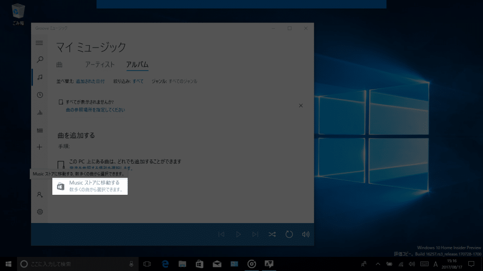The width and height of the screenshot is (483, 271).
Task: Click the Cortana microphone icon
Action: tap(131, 264)
